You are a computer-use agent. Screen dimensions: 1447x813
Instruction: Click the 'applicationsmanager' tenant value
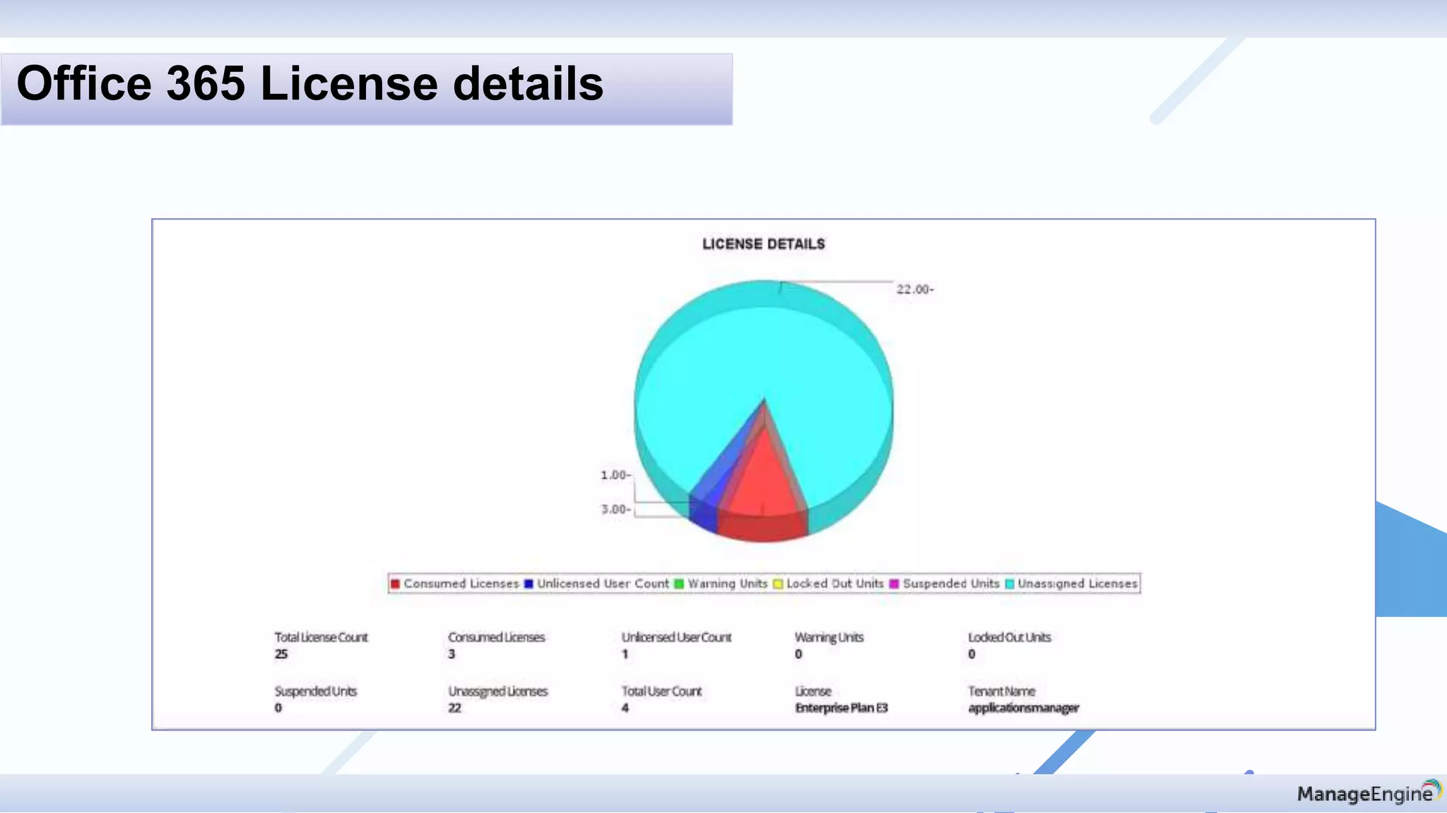[1024, 708]
